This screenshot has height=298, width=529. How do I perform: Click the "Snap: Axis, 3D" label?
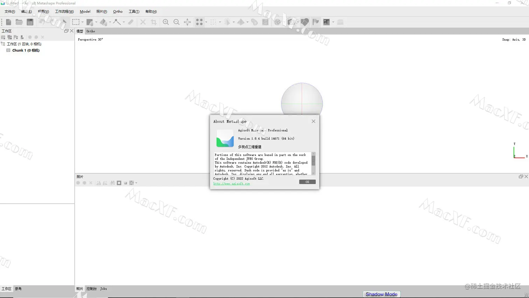(x=514, y=40)
